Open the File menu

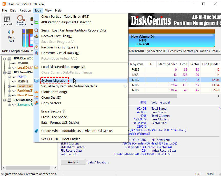(4, 11)
